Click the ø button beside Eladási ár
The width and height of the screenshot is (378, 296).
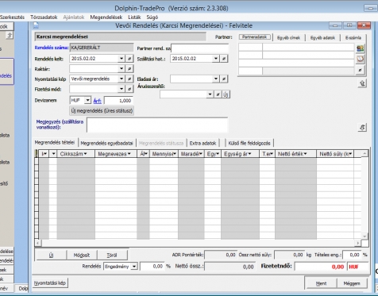224,79
